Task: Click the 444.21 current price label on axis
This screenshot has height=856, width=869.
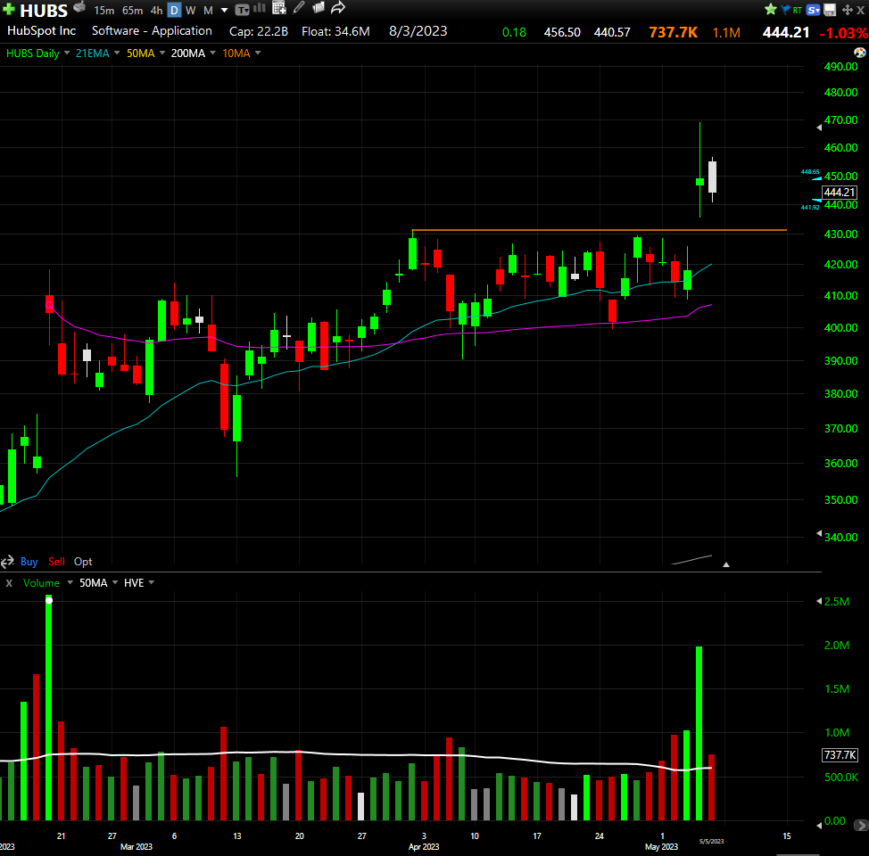Action: point(839,193)
